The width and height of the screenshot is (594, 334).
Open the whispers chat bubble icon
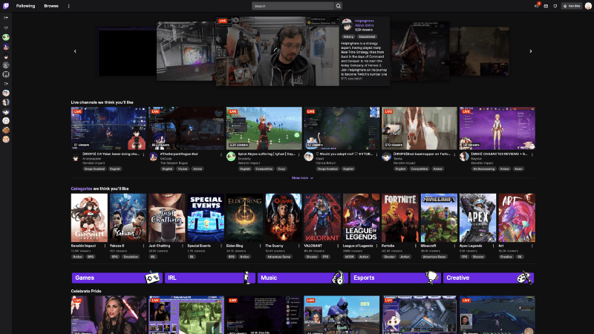coord(555,6)
